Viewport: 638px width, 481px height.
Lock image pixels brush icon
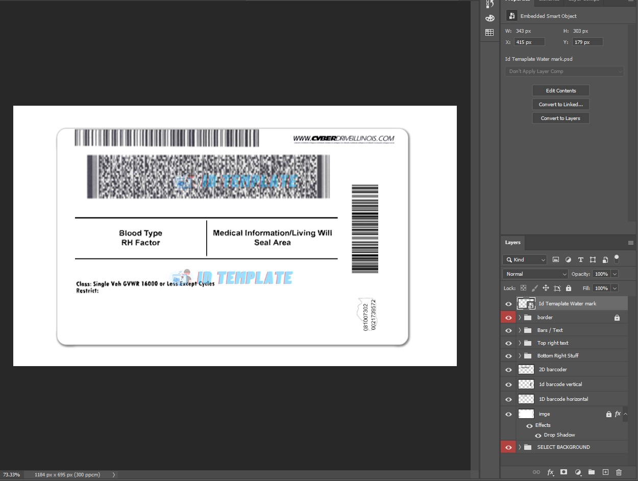[535, 288]
